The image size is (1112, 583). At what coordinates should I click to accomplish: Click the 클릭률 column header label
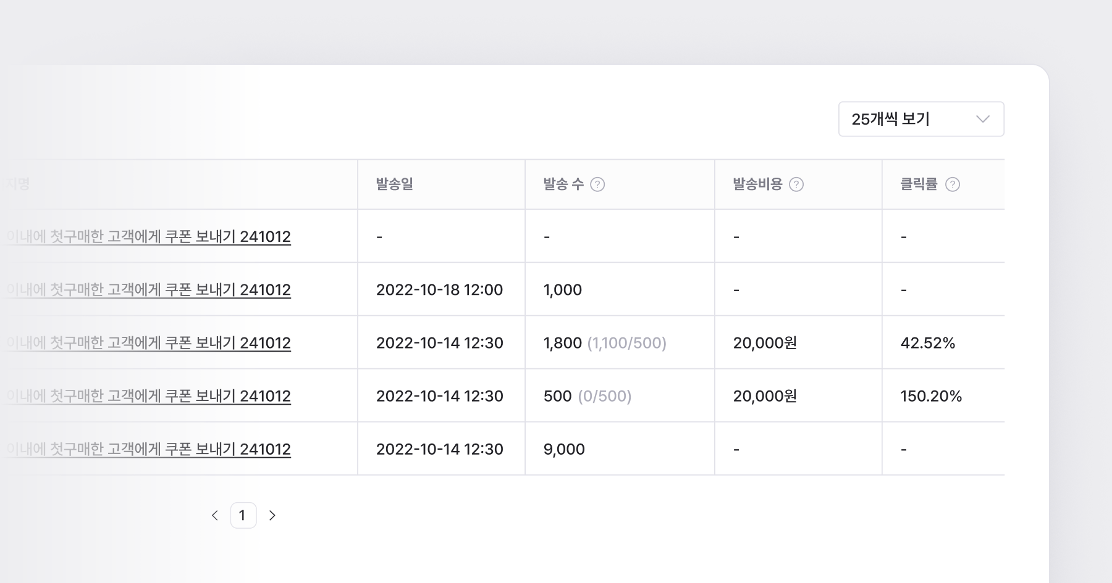919,184
